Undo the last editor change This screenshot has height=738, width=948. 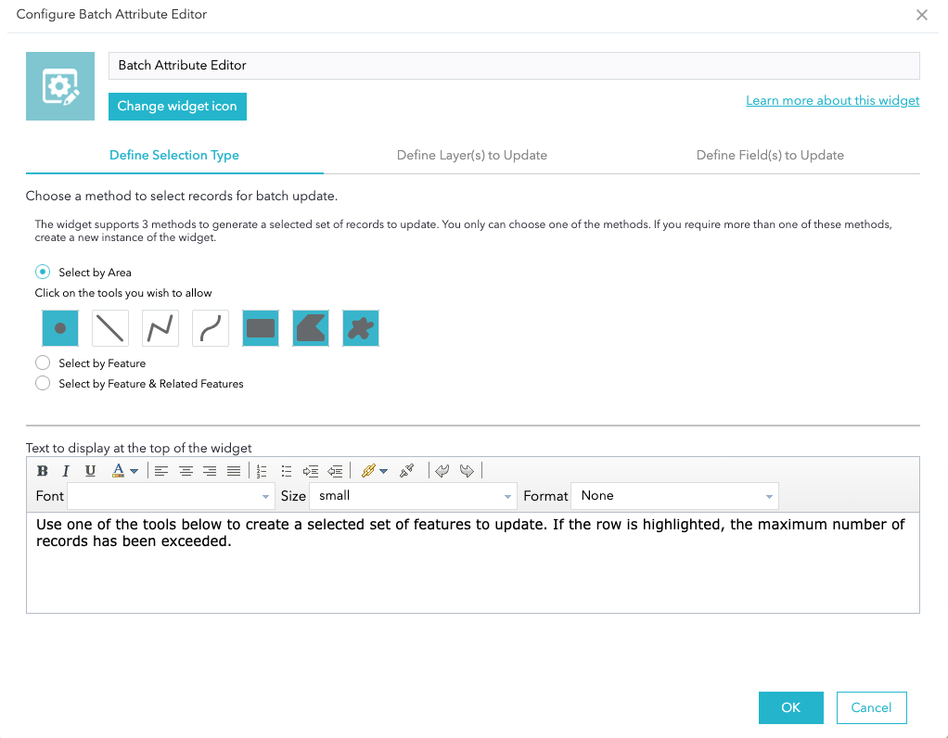[x=442, y=471]
